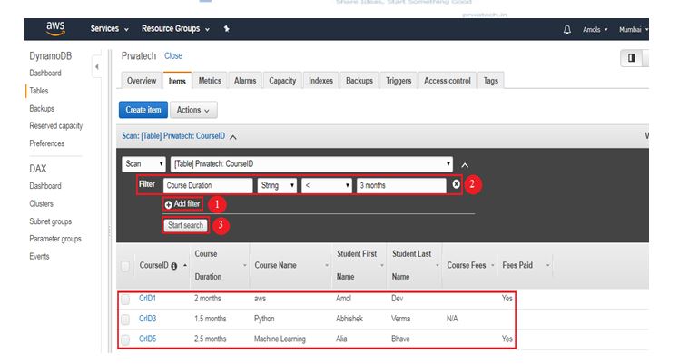Open the [Table] Prwatech: CourseID dropdown
This screenshot has width=679, height=364.
[x=311, y=164]
